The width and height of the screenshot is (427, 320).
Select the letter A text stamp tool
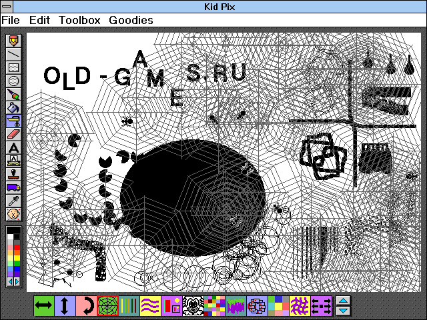(13, 148)
